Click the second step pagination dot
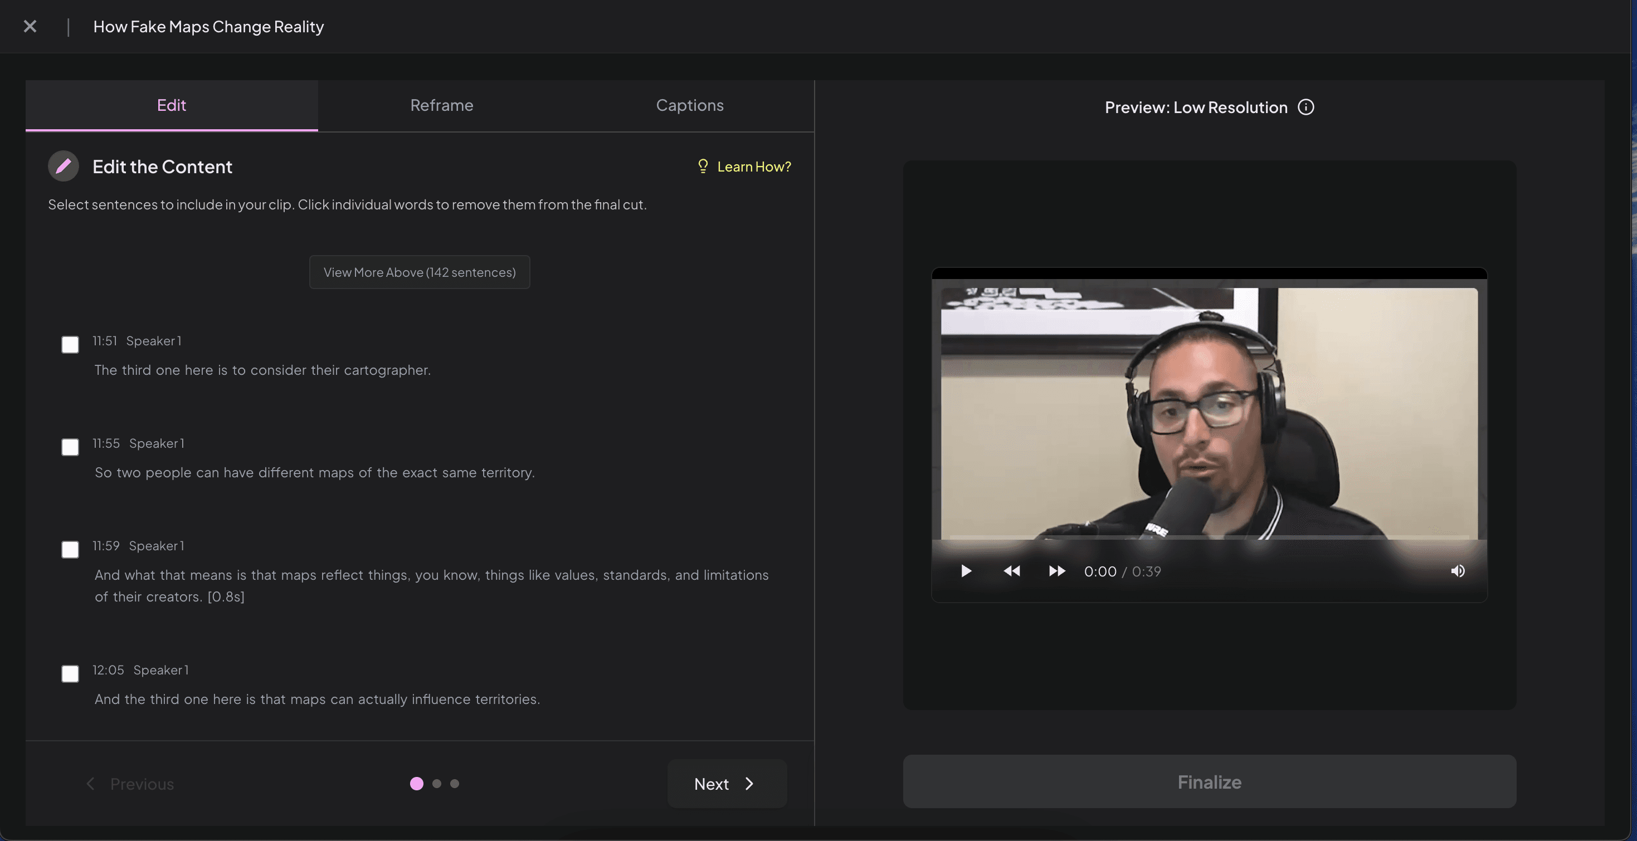Viewport: 1637px width, 841px height. click(437, 784)
